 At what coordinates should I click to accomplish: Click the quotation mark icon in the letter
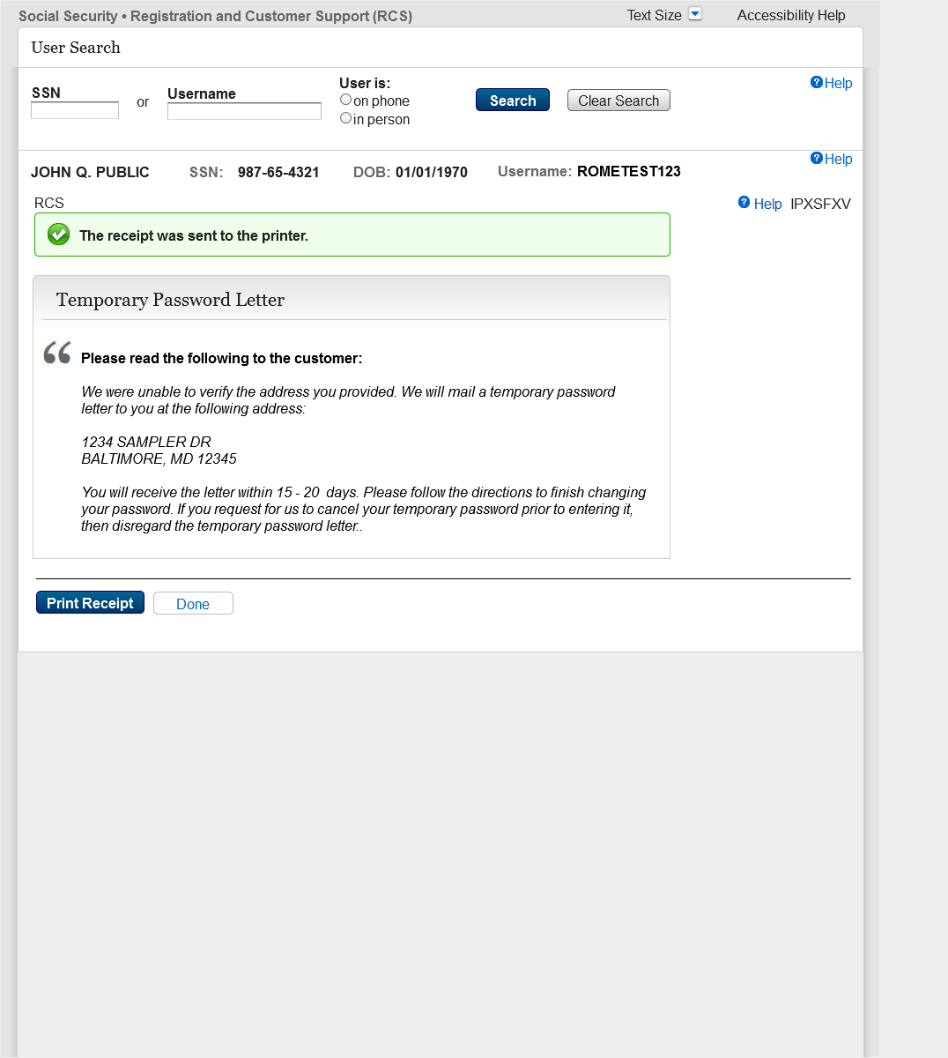57,353
